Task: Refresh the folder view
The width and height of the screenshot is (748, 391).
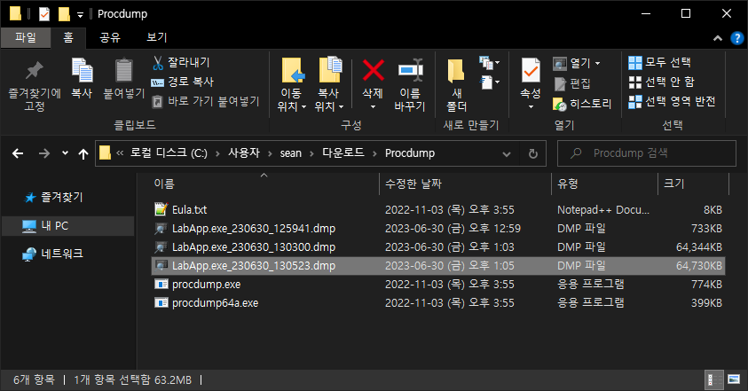Action: pos(533,153)
